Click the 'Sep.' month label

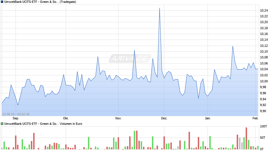(x=16, y=118)
